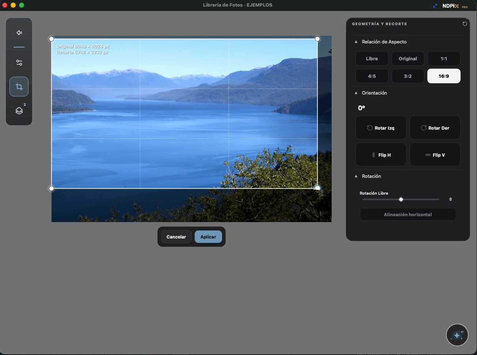The height and width of the screenshot is (355, 477).
Task: Click the bottom-left crop corner handle
Action: click(x=51, y=188)
